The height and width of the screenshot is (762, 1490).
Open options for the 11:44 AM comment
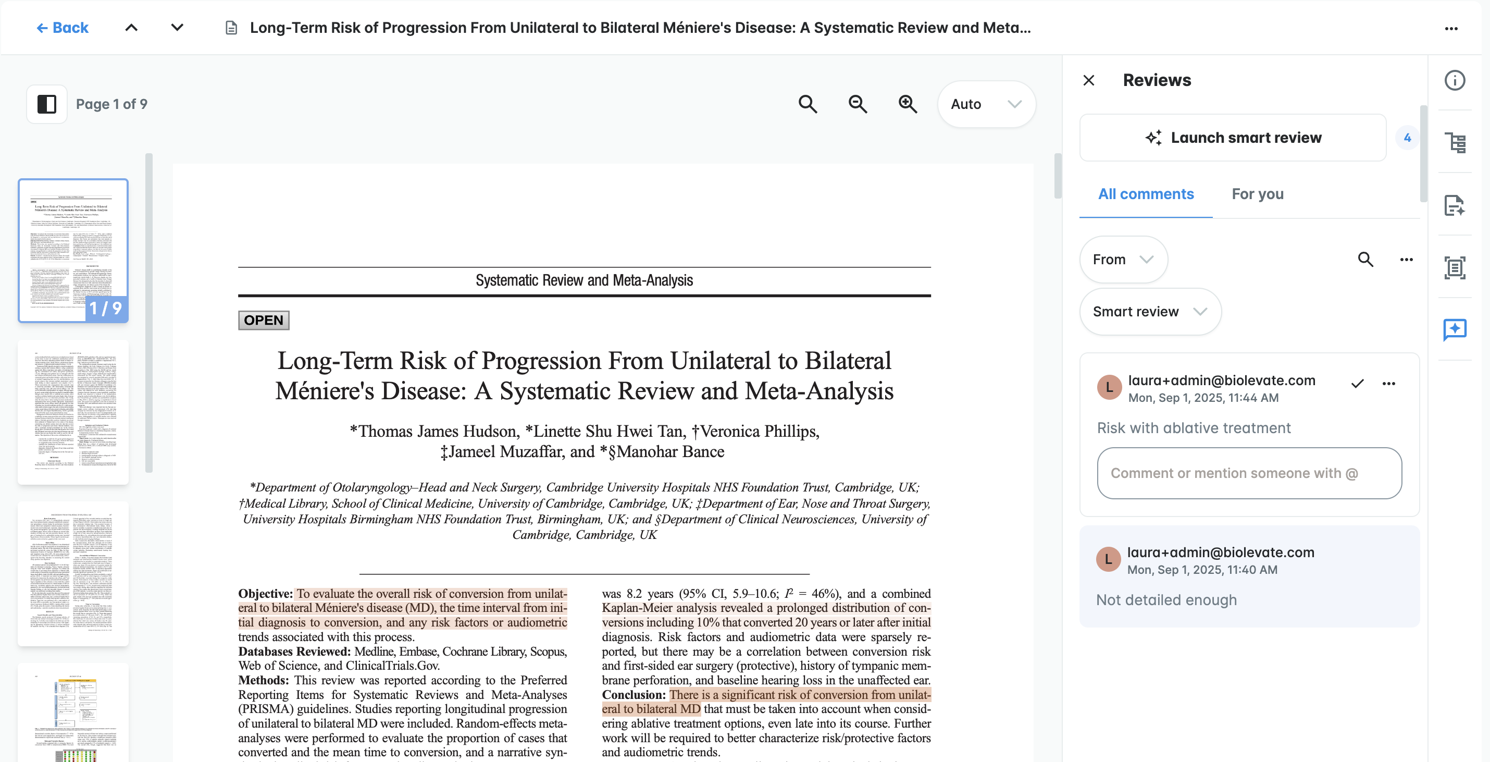tap(1388, 383)
